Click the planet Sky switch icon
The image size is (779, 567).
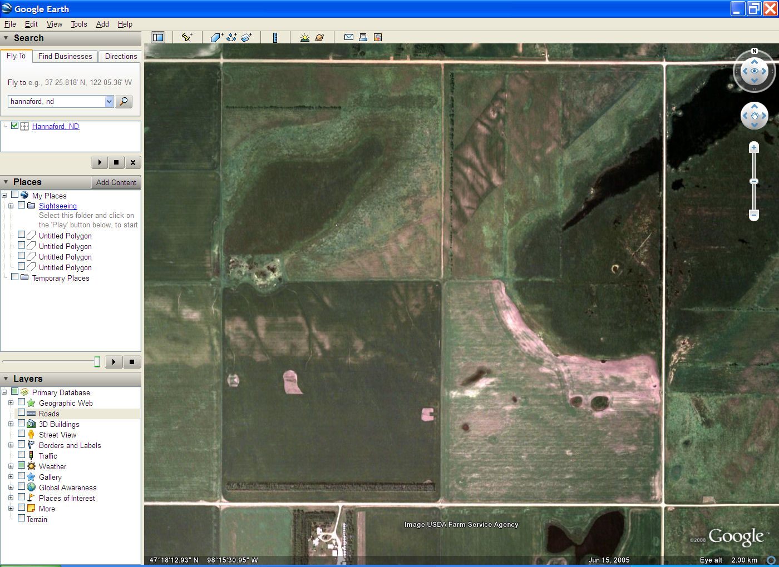(x=319, y=37)
